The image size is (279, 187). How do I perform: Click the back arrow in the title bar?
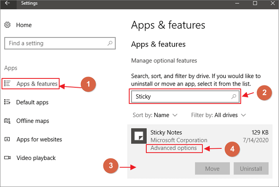[x=8, y=4]
